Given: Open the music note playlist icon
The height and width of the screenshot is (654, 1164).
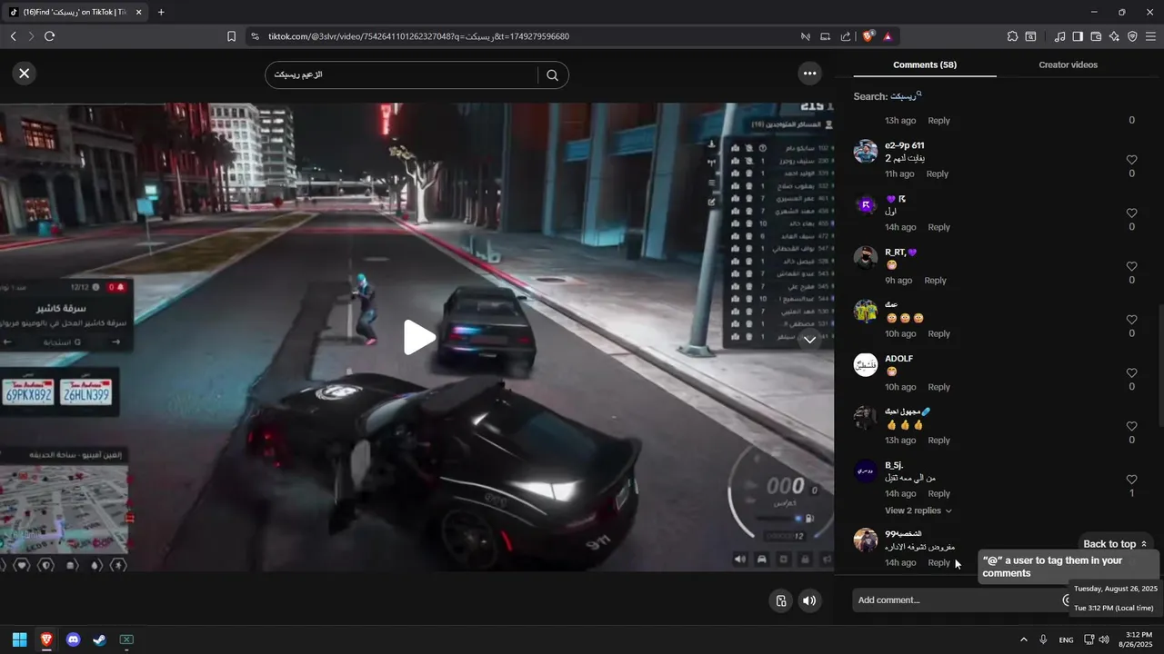Looking at the screenshot, I should [x=1059, y=36].
